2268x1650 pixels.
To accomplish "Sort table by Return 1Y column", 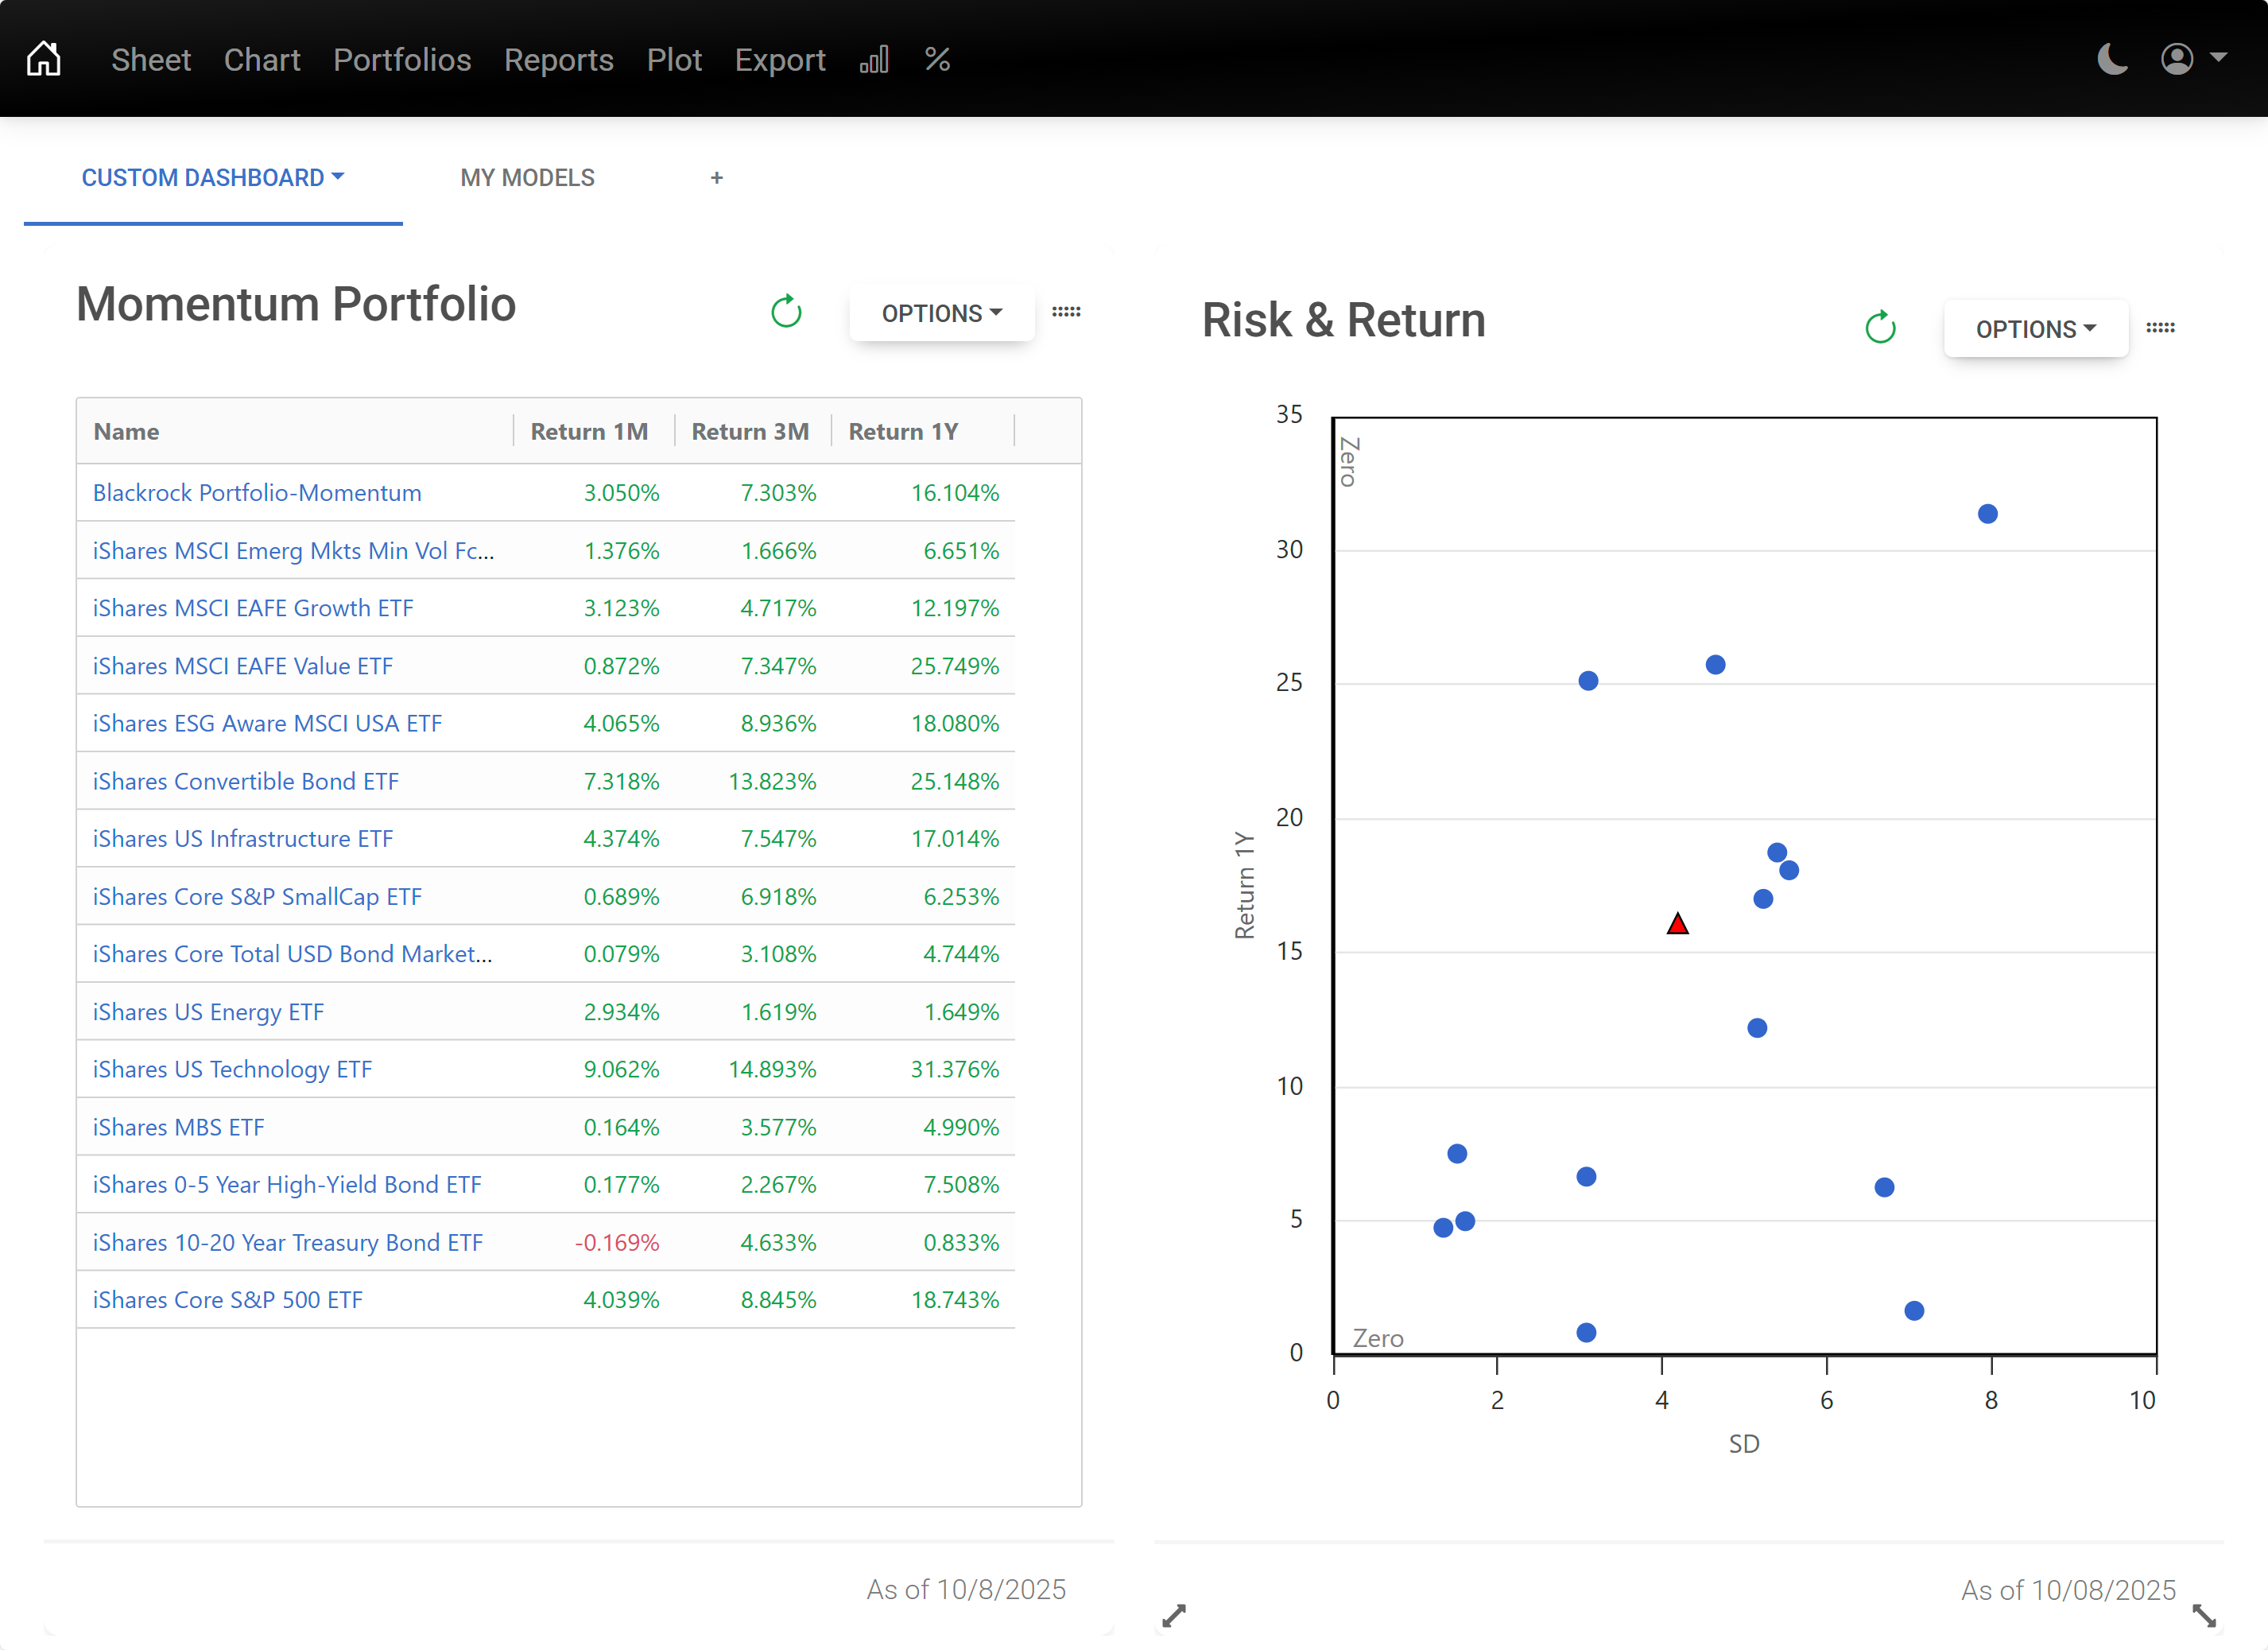I will tap(903, 431).
